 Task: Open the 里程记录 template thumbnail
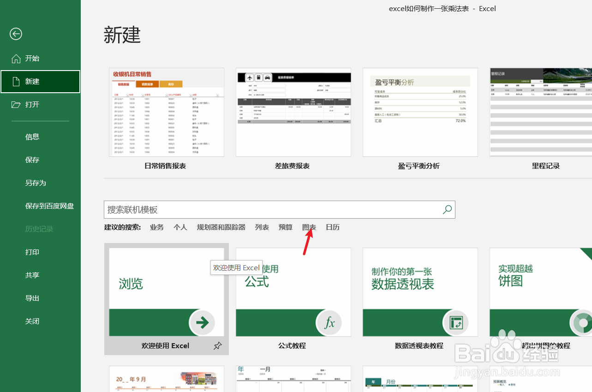tap(541, 113)
